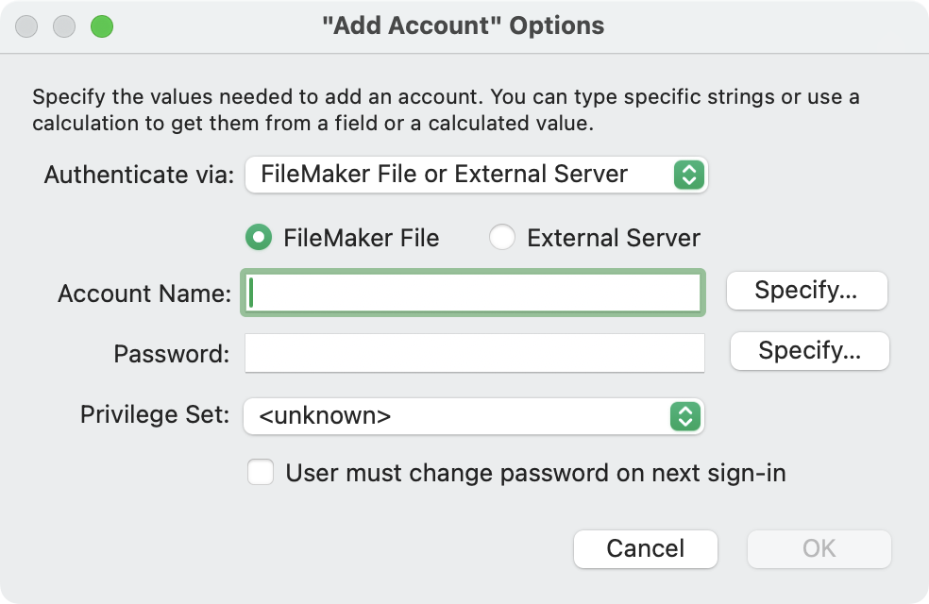This screenshot has width=929, height=604.
Task: Click the 'Account Name:' label
Action: [144, 294]
